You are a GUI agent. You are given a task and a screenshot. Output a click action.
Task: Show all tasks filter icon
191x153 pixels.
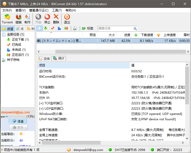(39, 28)
